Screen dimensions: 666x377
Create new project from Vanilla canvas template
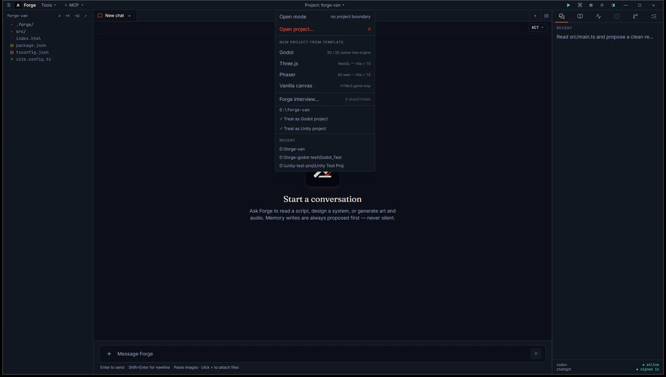[325, 86]
